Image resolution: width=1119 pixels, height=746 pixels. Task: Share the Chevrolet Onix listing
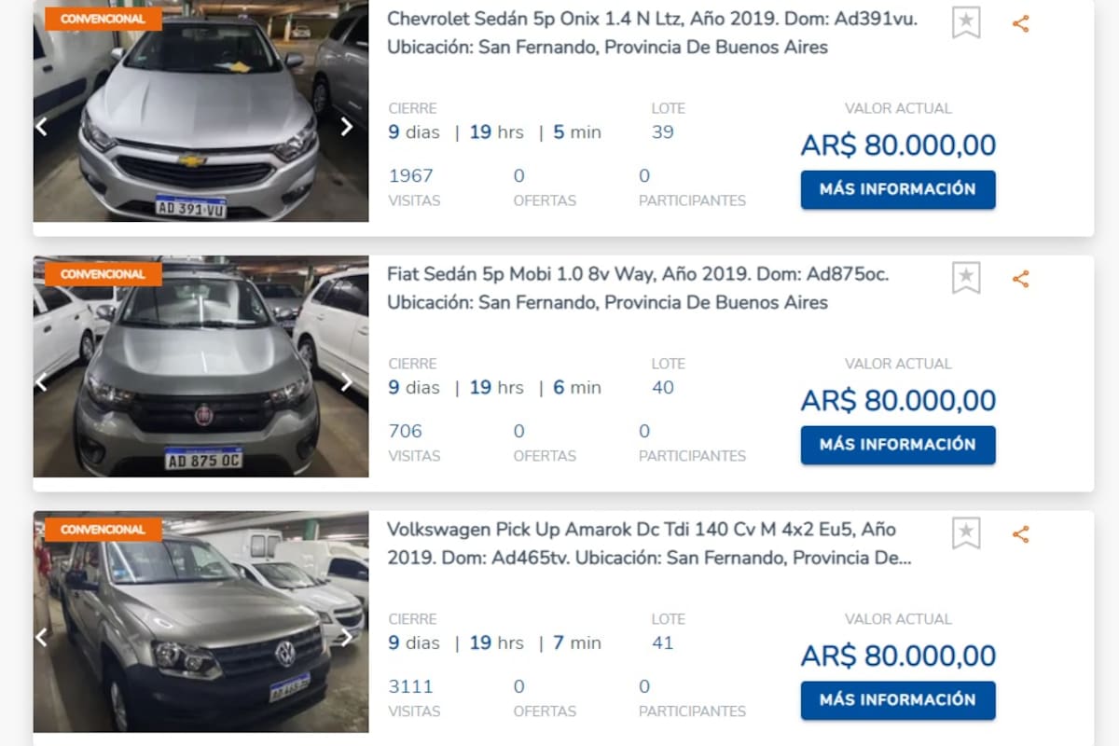click(1021, 23)
